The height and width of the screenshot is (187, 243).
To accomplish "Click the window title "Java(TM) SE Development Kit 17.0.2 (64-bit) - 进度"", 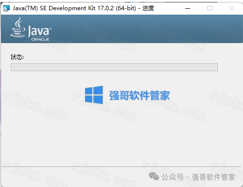I will pyautogui.click(x=83, y=8).
